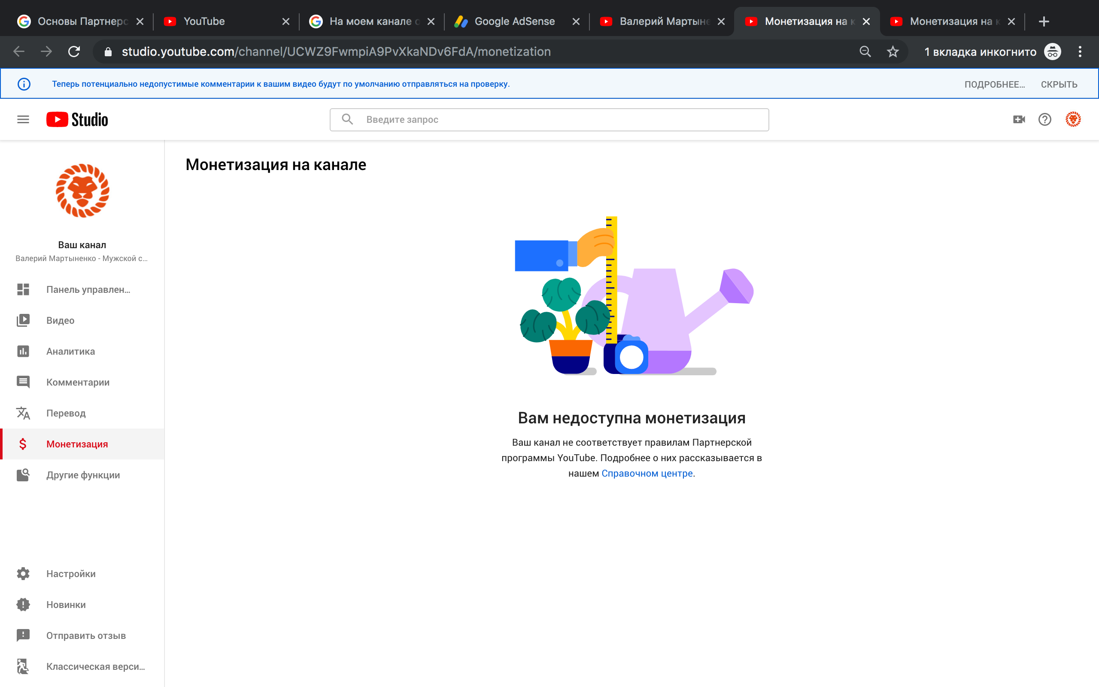The image size is (1099, 687).
Task: Select the Настройки menu item
Action: coord(82,573)
